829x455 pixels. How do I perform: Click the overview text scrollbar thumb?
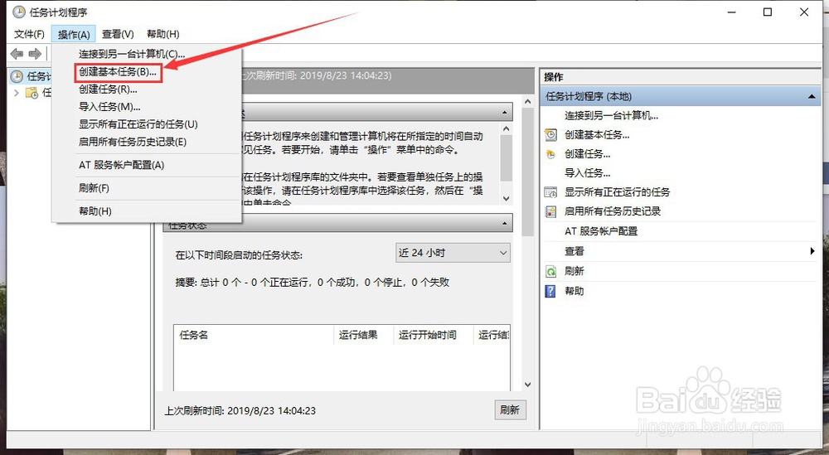coord(506,157)
